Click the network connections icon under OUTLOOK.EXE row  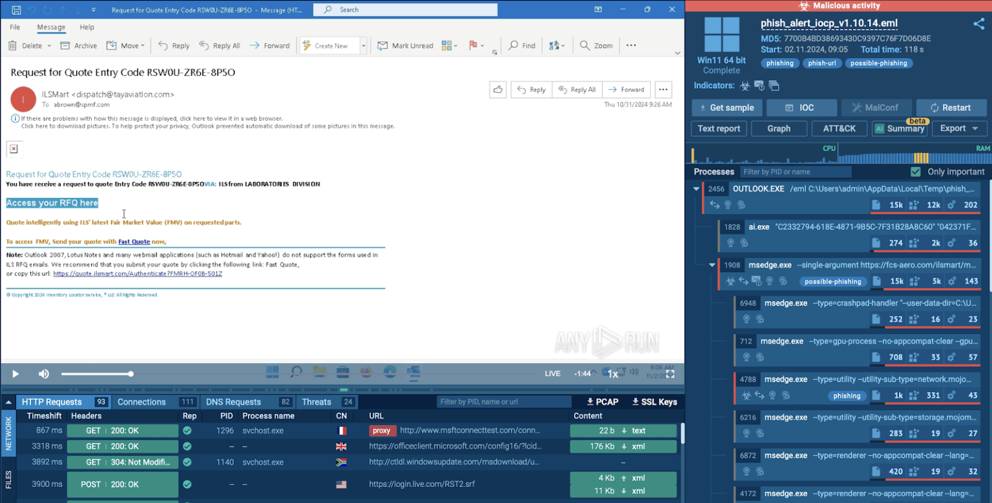(715, 204)
